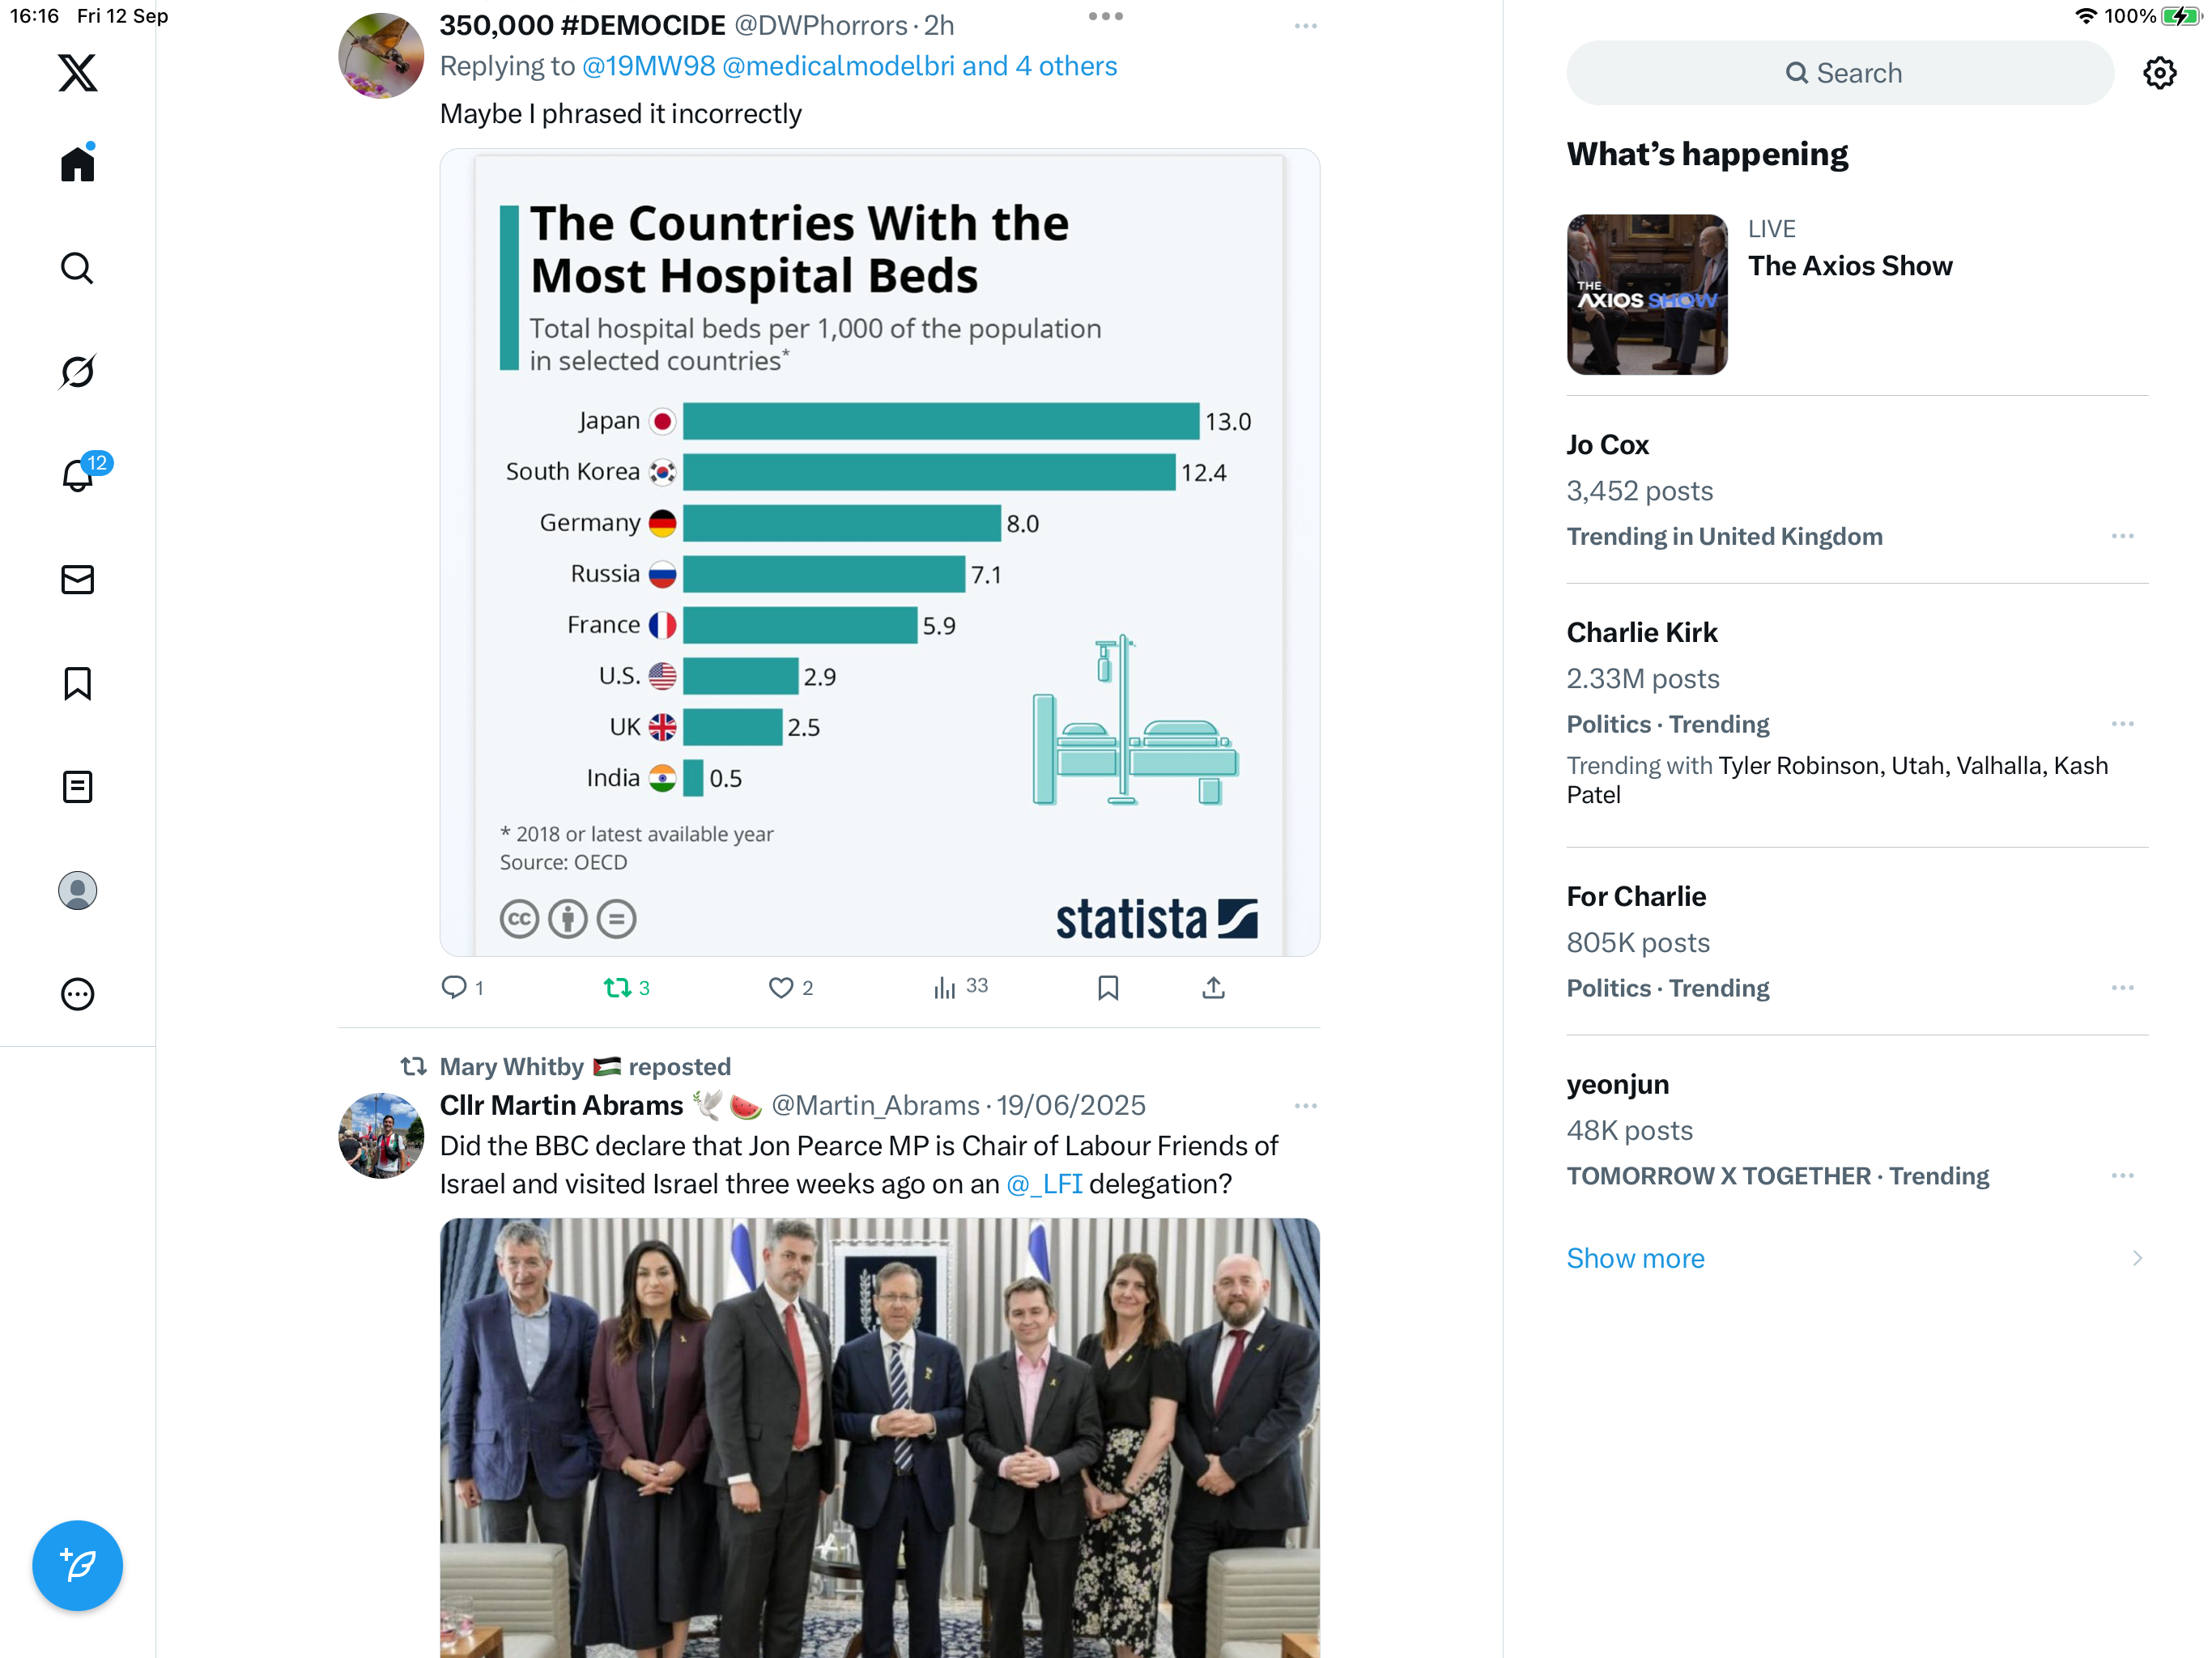Open sidebar More circle menu
2212x1658 pixels.
tap(77, 994)
